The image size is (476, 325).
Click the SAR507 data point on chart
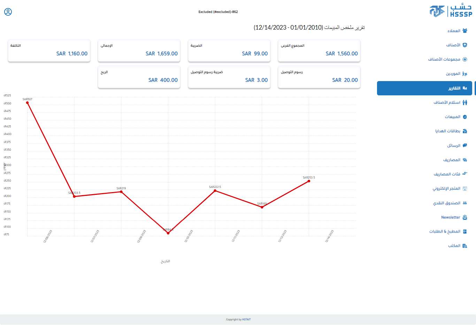click(x=28, y=103)
